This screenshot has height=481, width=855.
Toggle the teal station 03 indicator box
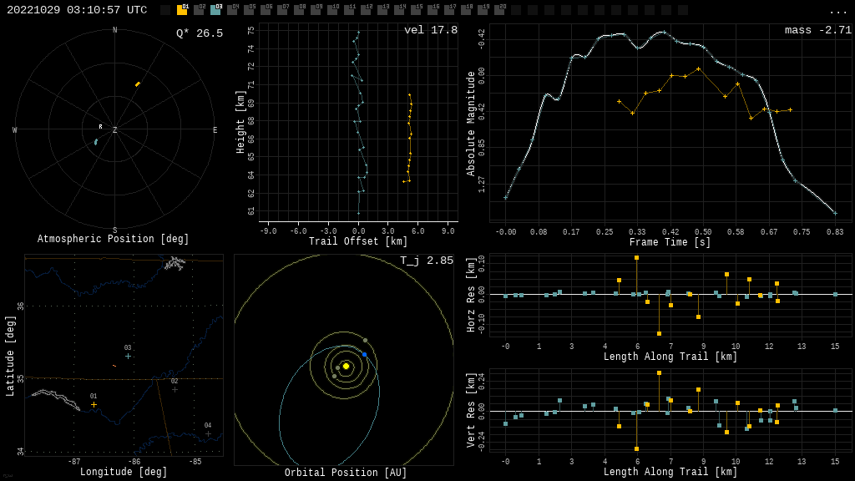point(215,11)
